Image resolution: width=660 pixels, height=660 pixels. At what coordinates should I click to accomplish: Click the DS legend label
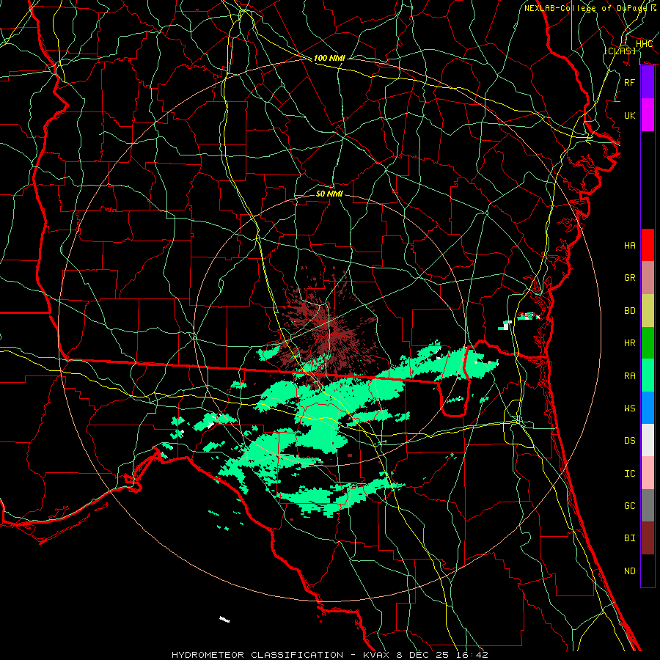coord(630,441)
